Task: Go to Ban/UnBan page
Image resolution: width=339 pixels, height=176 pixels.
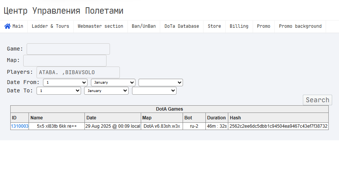Action: point(144,26)
